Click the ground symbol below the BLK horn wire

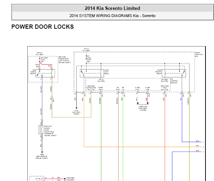pyautogui.click(x=42, y=152)
